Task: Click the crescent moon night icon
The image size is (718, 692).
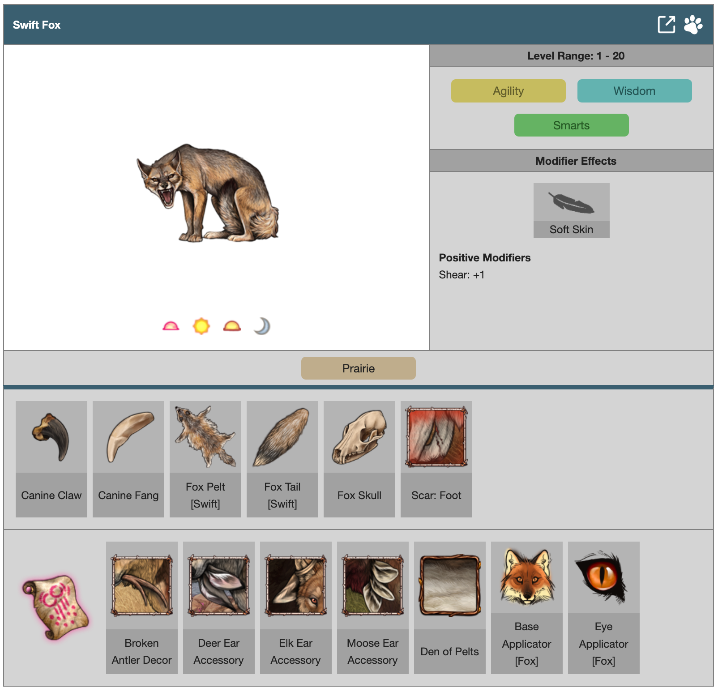Action: pyautogui.click(x=262, y=326)
